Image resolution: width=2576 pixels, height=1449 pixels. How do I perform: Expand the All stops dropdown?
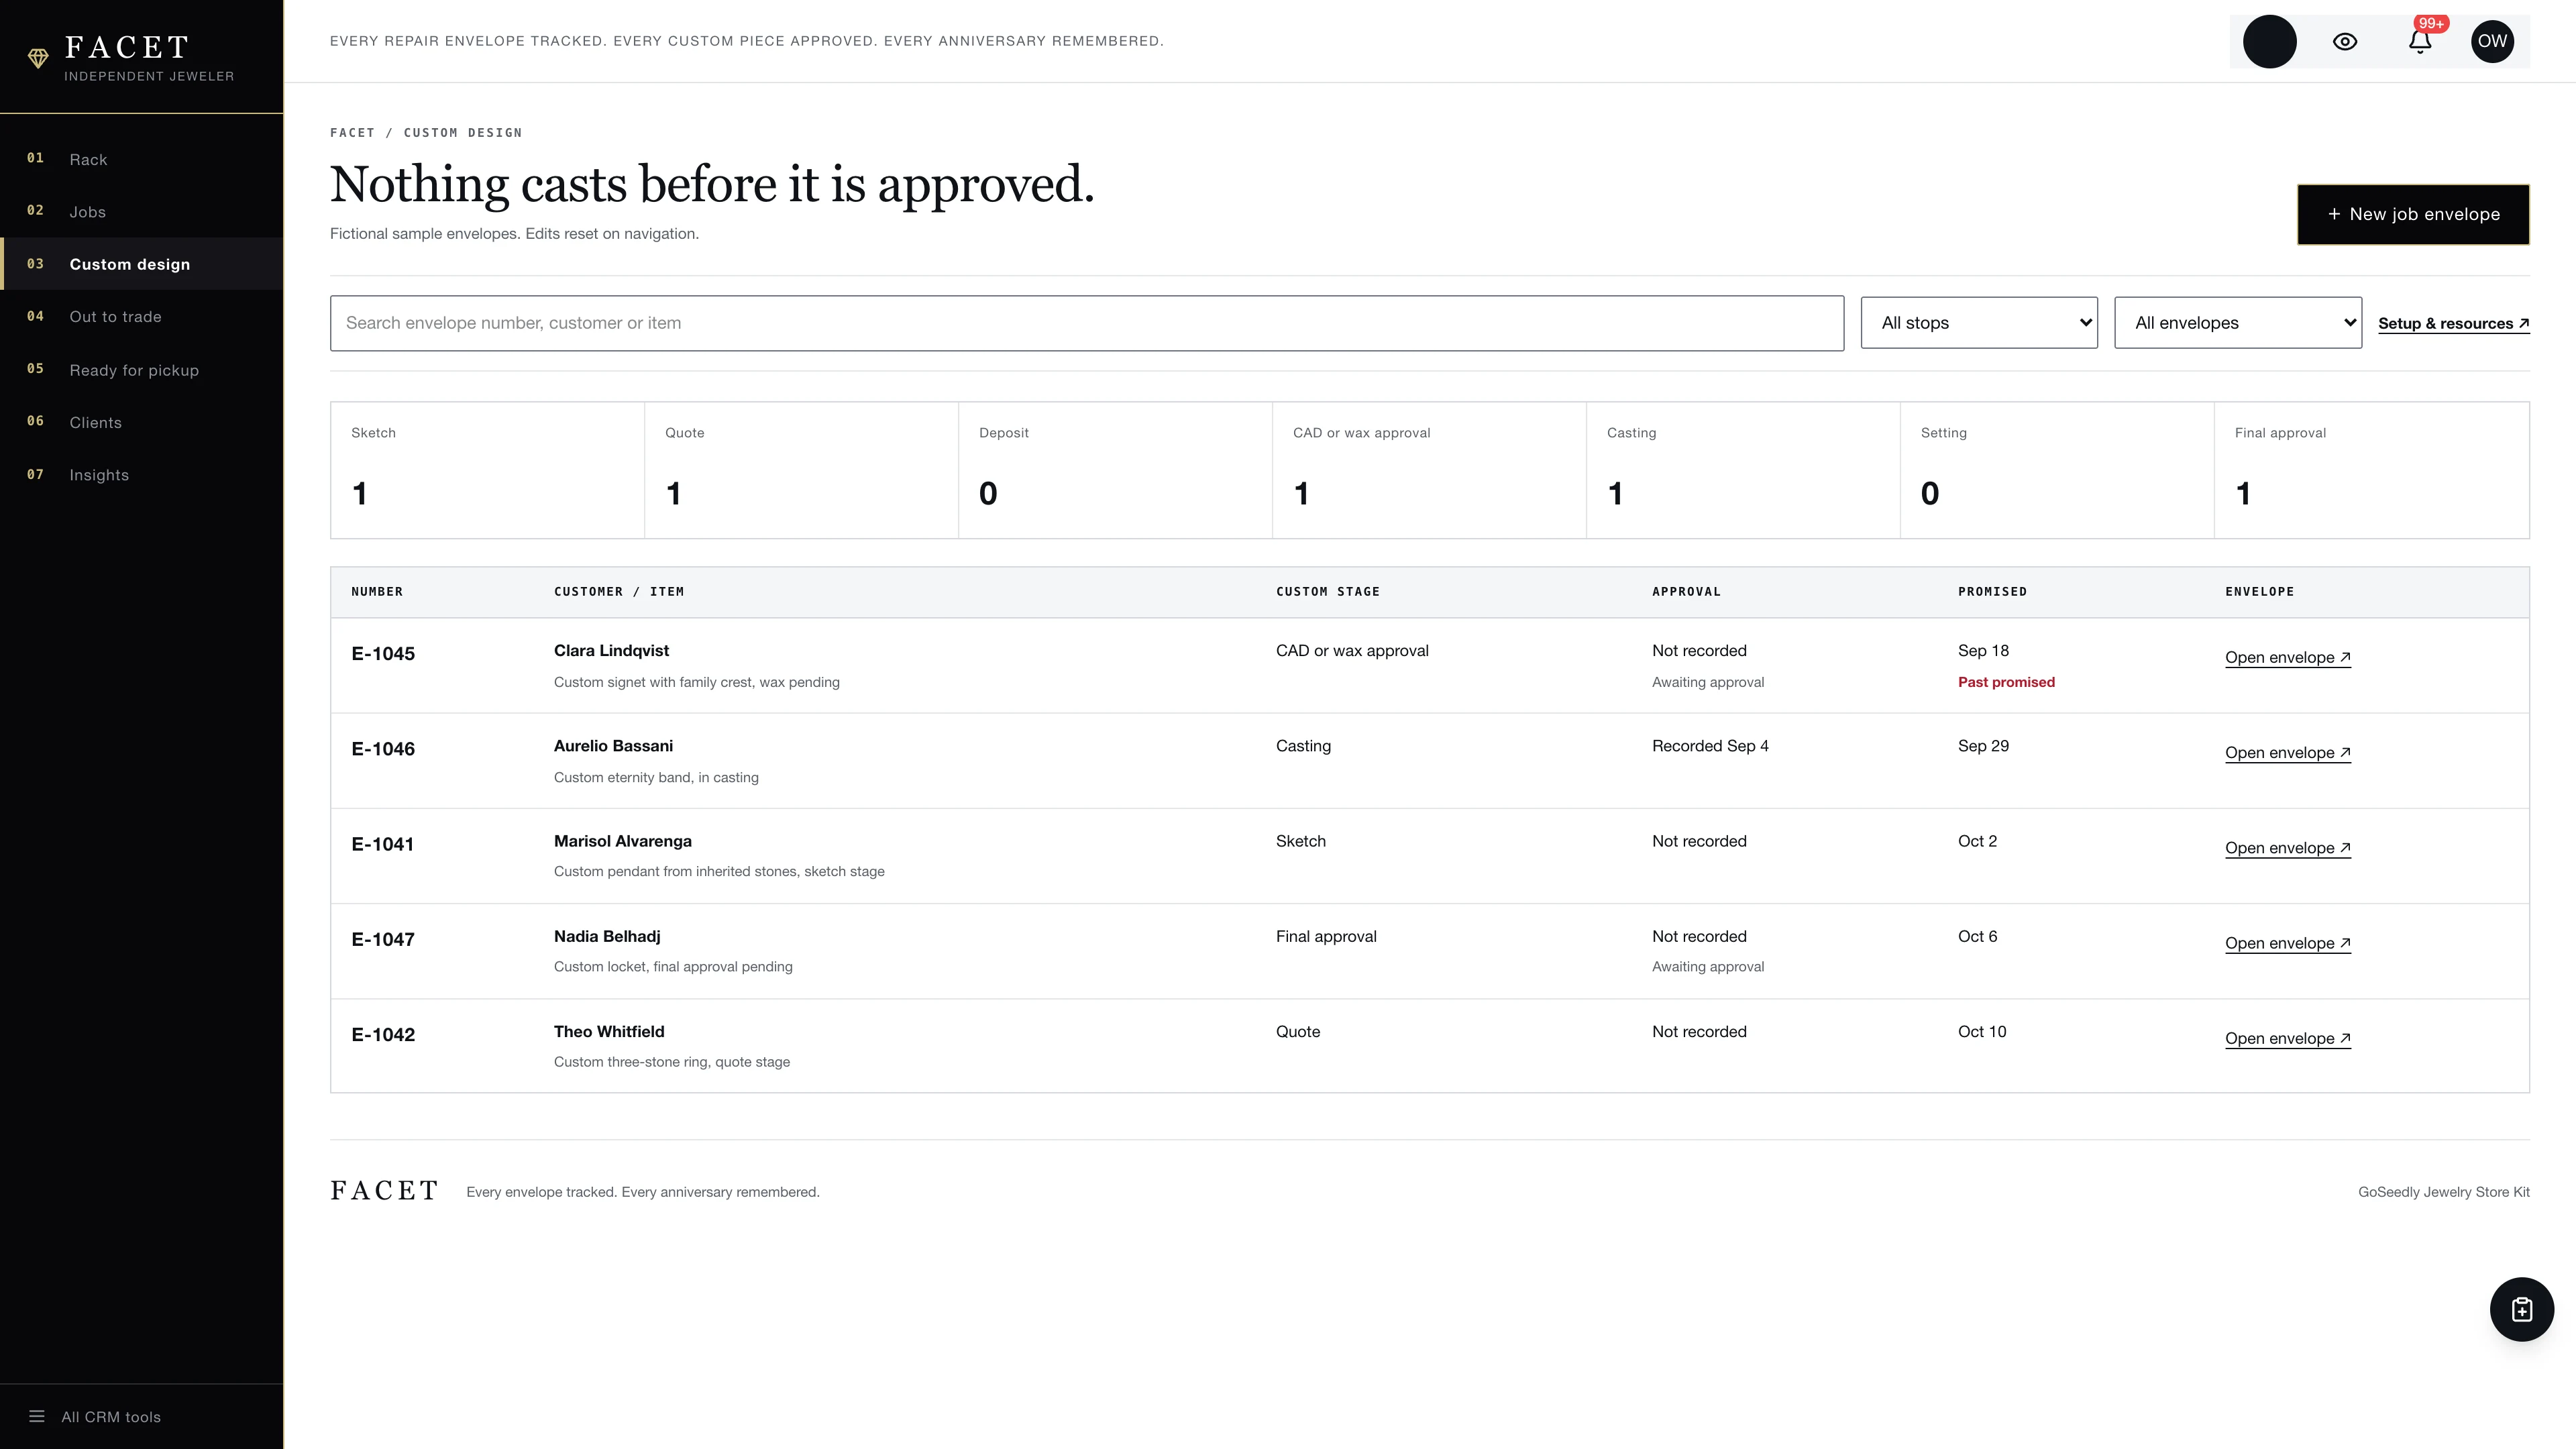point(1979,323)
